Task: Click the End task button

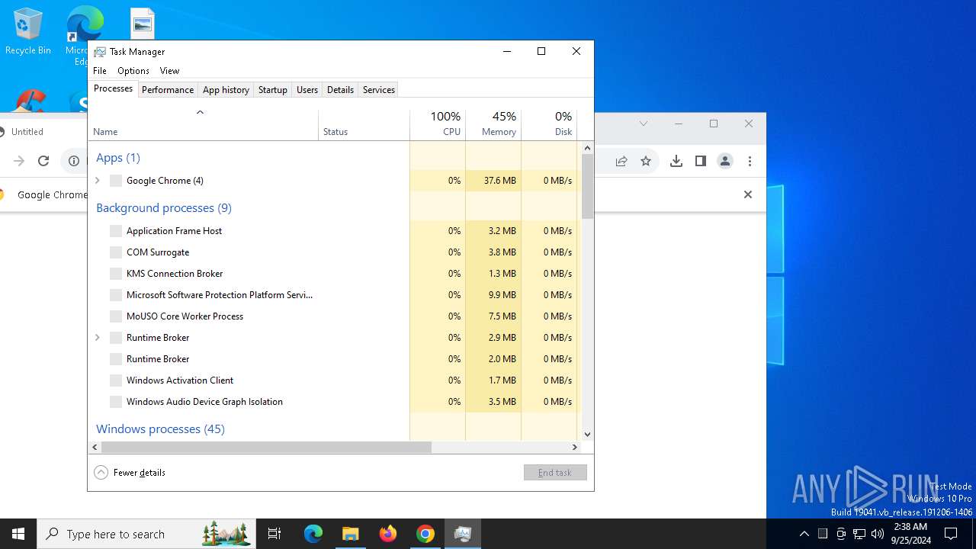Action: pos(555,473)
